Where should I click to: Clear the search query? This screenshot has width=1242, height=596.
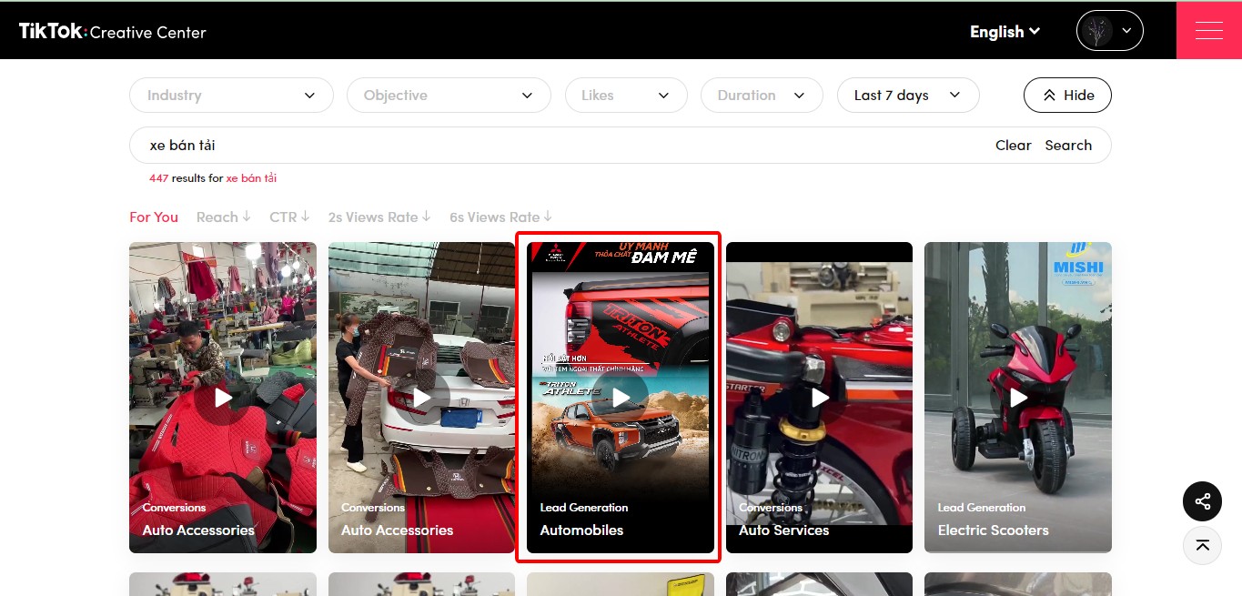[1013, 146]
